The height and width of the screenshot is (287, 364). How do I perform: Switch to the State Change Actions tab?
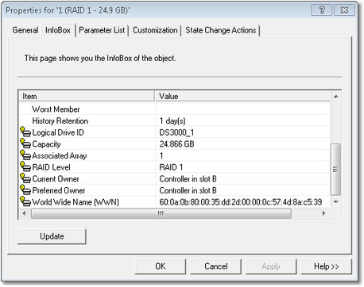(221, 30)
